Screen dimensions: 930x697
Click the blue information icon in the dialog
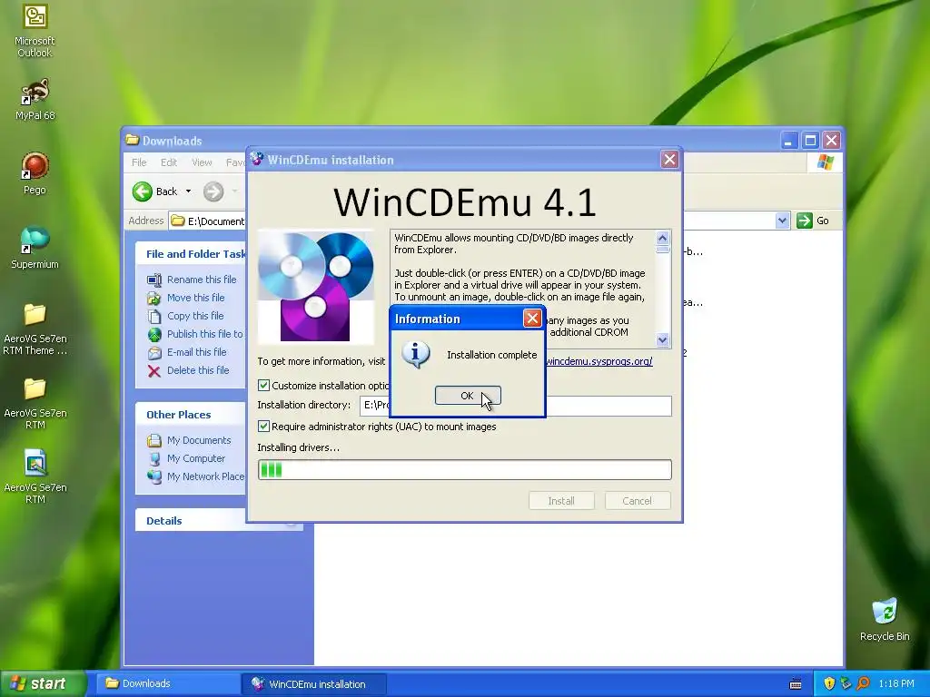(x=416, y=355)
